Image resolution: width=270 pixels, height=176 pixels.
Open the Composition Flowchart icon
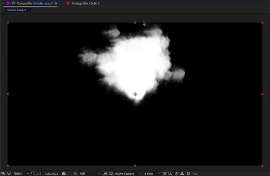pyautogui.click(x=182, y=174)
